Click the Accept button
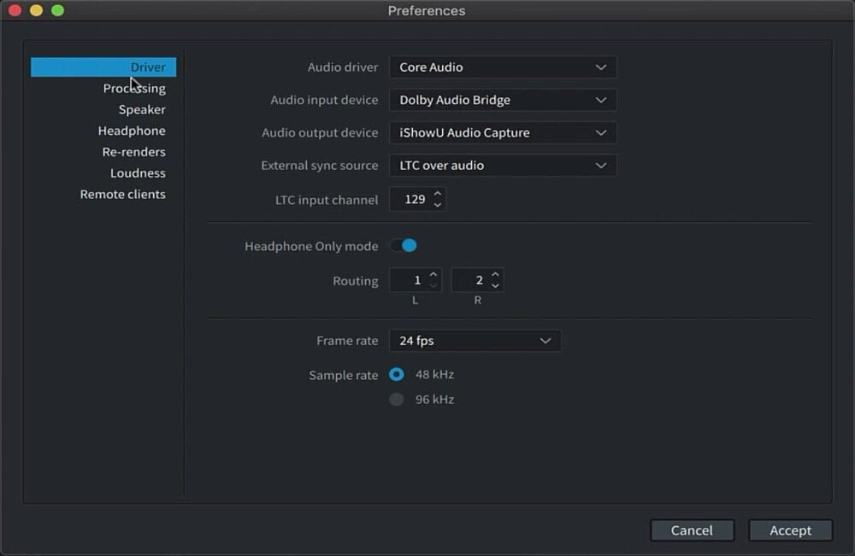 click(790, 530)
